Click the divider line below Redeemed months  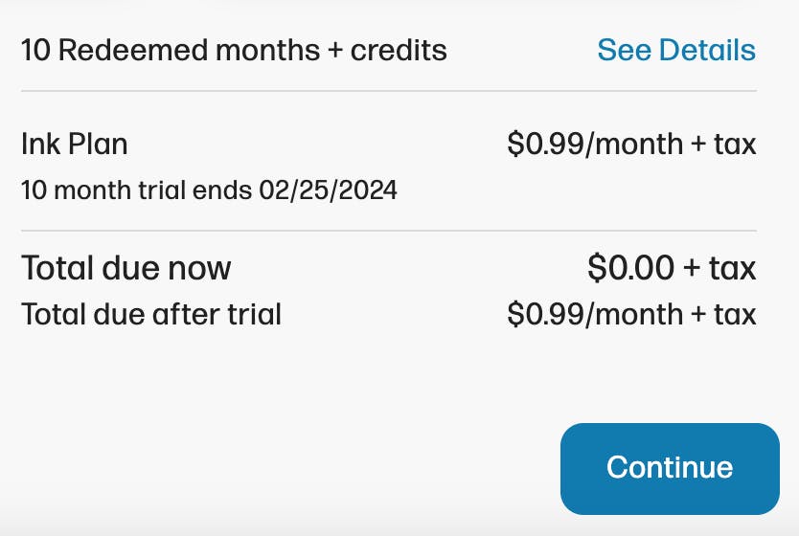coord(388,91)
